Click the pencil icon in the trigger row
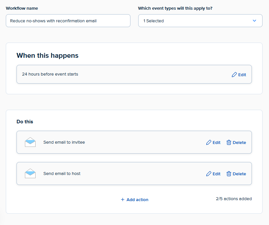 click(234, 75)
